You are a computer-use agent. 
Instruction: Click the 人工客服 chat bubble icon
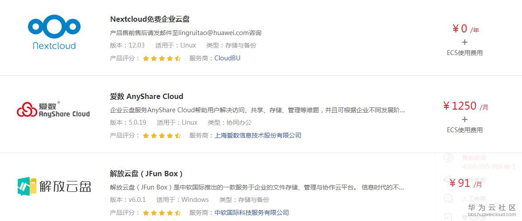point(449,199)
